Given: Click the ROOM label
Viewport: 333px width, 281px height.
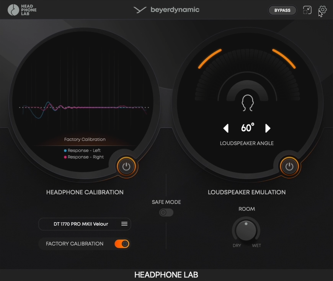Looking at the screenshot, I should [247, 209].
